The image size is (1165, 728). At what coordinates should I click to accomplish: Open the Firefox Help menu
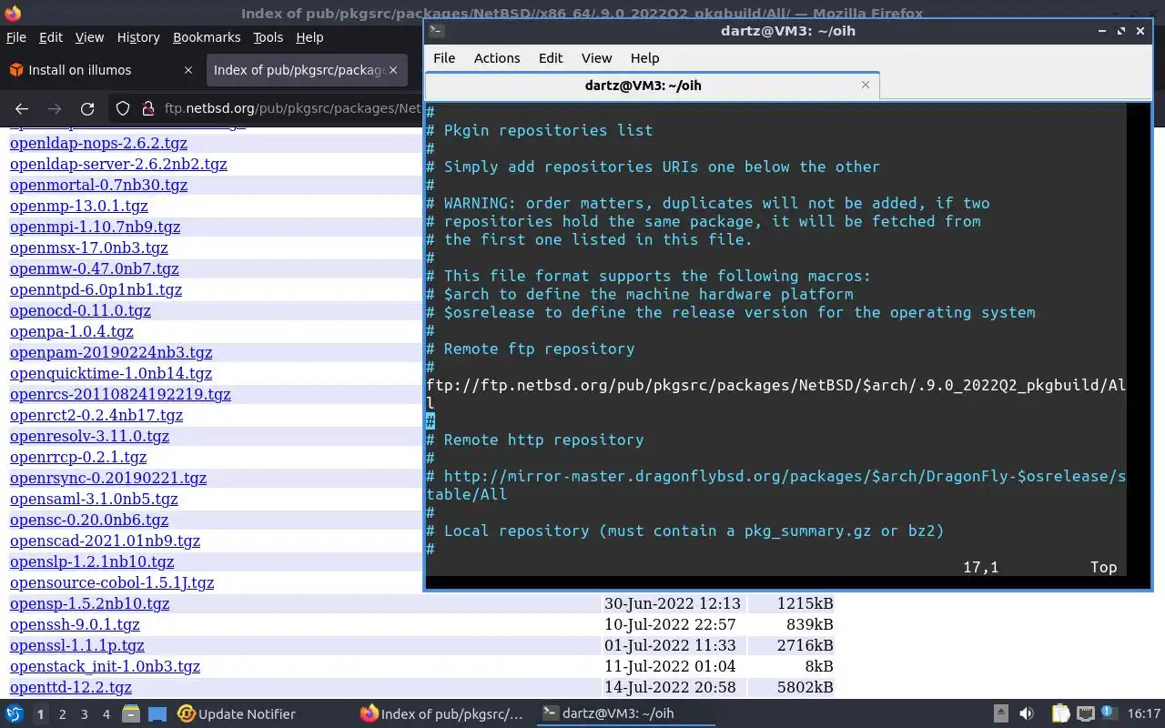[309, 37]
